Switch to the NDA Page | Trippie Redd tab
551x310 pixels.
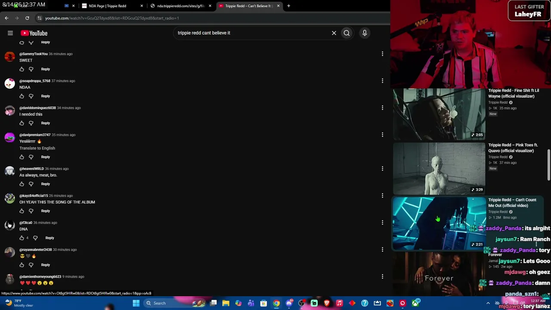tap(111, 6)
